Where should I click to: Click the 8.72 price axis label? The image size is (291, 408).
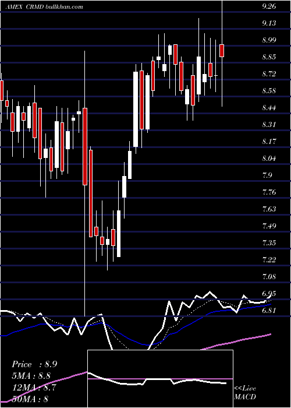coord(269,74)
